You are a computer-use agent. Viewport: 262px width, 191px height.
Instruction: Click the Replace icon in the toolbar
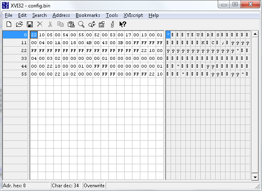click(x=91, y=24)
